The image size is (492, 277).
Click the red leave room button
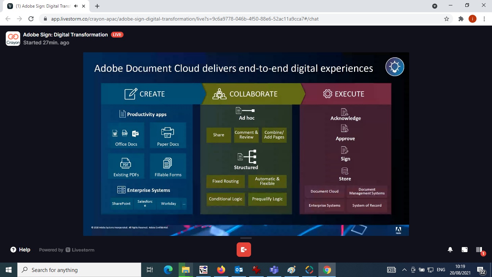tap(244, 250)
